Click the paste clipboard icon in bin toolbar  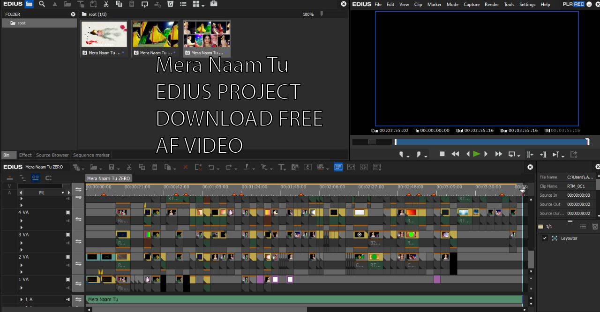coord(132,4)
